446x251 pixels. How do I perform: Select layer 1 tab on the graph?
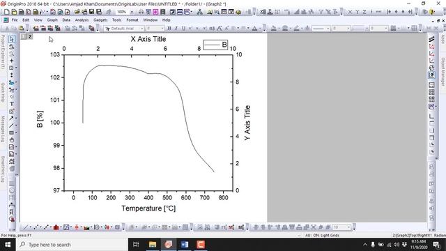(24, 36)
